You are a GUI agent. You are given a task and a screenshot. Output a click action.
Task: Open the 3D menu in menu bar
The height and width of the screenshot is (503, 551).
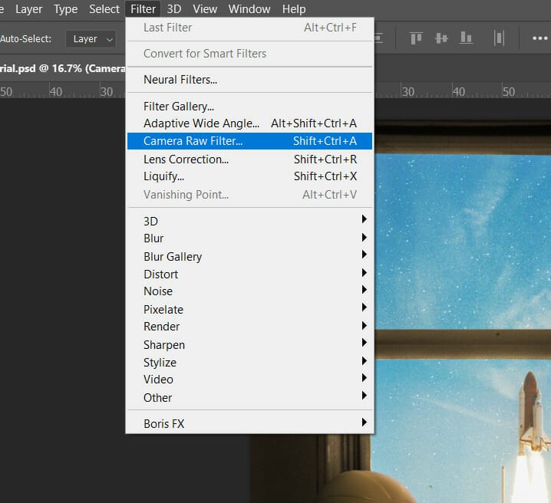tap(174, 8)
